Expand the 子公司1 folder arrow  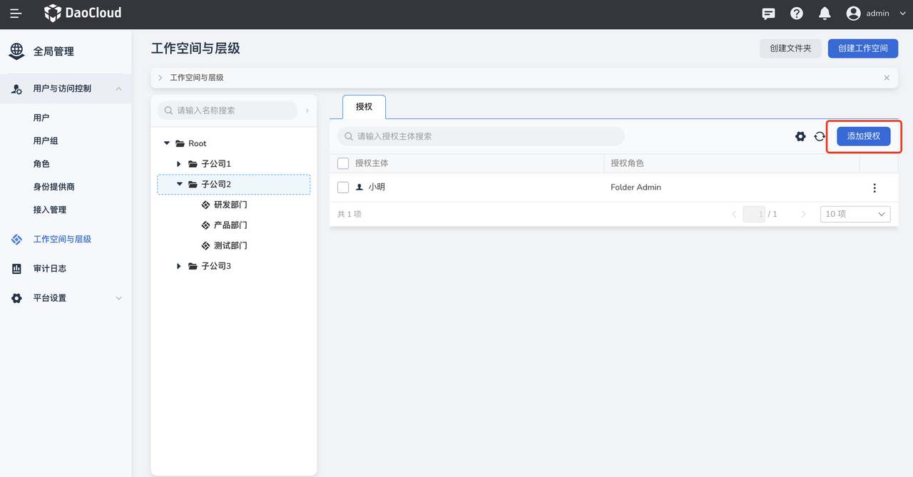179,164
